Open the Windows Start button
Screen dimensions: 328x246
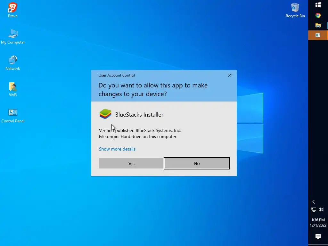[x=318, y=5]
